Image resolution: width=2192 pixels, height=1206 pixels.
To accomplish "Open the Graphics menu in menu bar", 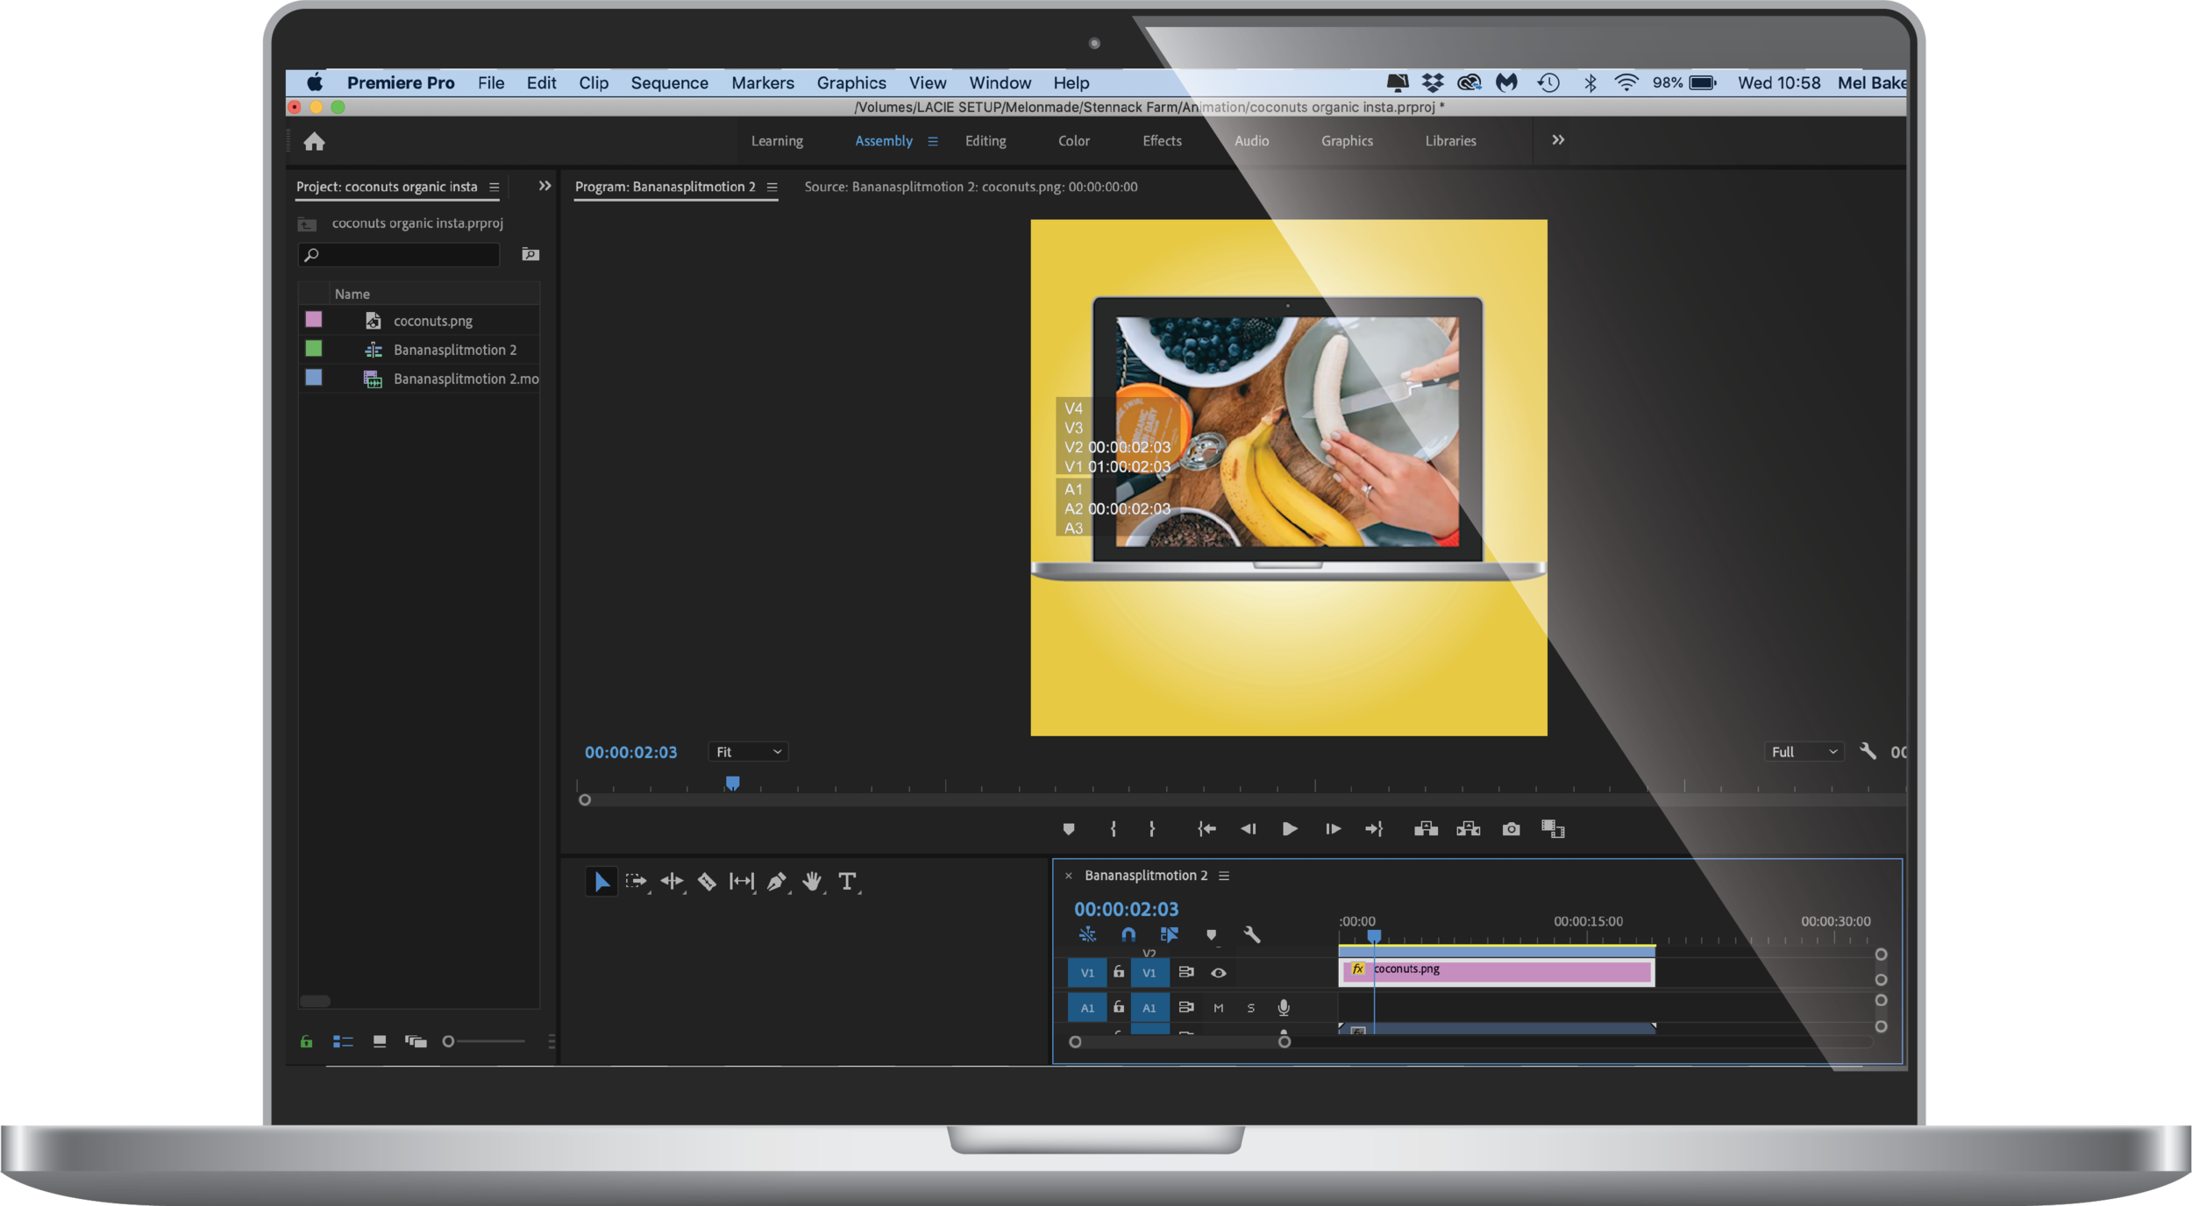I will 851,82.
